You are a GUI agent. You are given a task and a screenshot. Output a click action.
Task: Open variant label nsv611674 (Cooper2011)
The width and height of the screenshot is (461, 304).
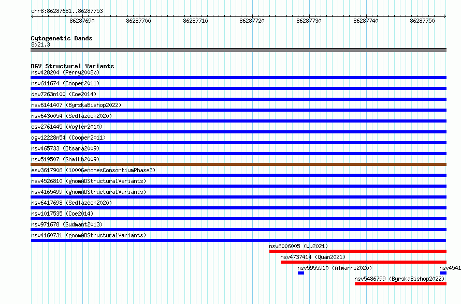65,83
